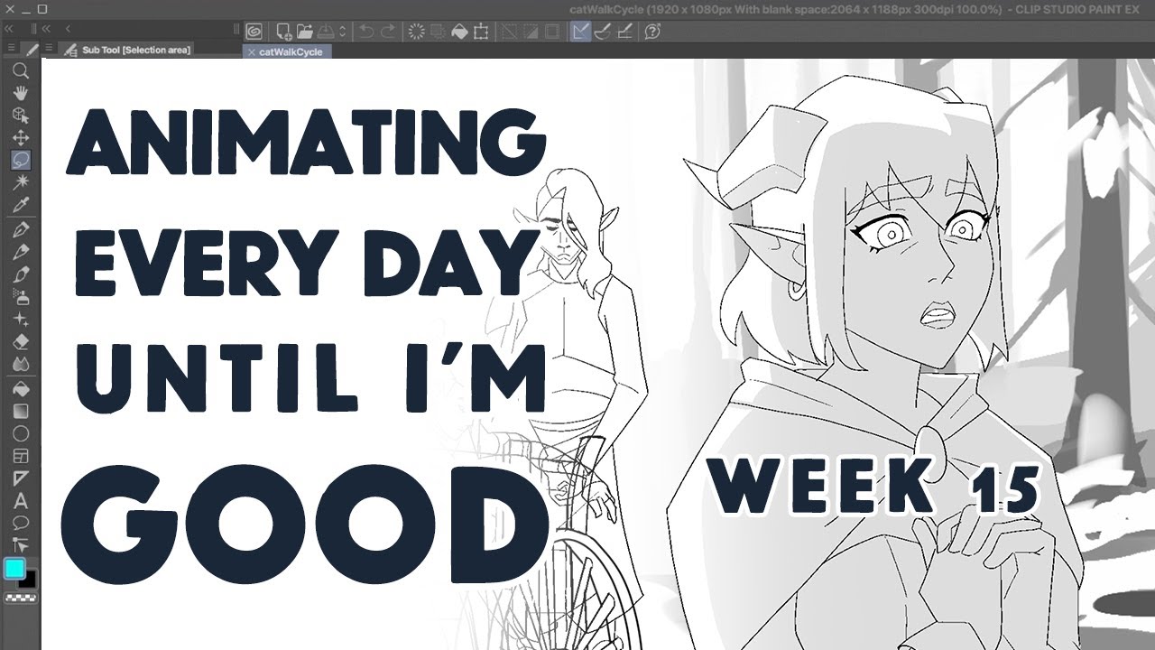Collapse tool palette with double-chevron at far left

click(10, 30)
